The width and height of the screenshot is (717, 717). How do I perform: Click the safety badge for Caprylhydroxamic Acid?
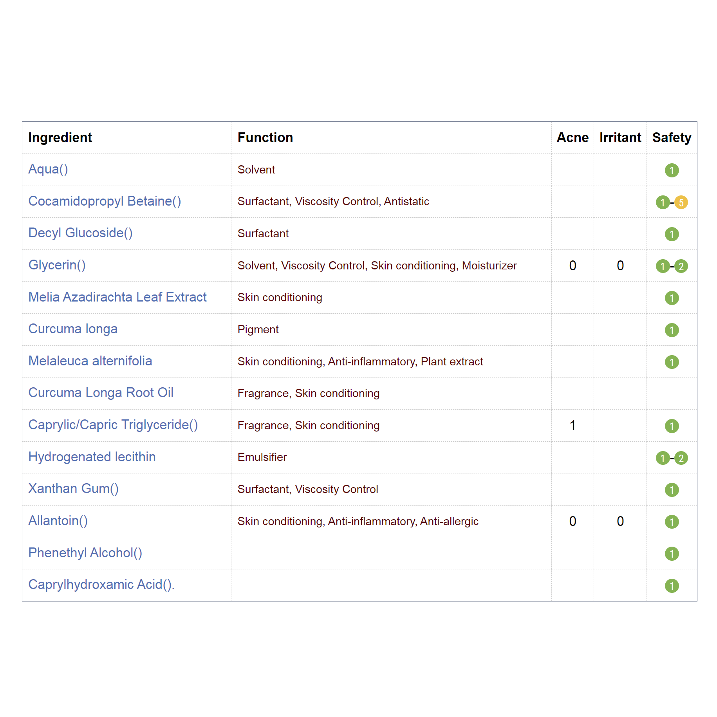click(x=672, y=586)
